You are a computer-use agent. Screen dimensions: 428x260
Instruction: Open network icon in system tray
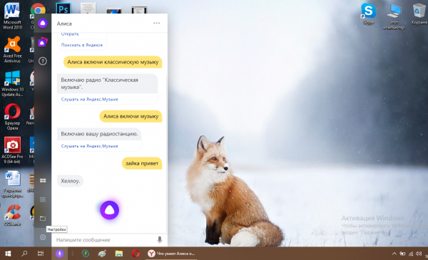(411, 254)
